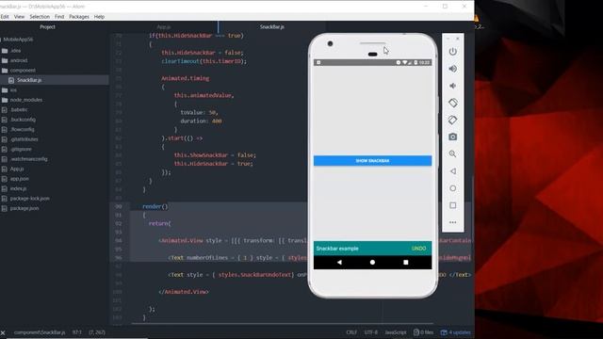The width and height of the screenshot is (603, 339).
Task: Switch to the SnackBar.js editor tab
Action: (x=272, y=27)
